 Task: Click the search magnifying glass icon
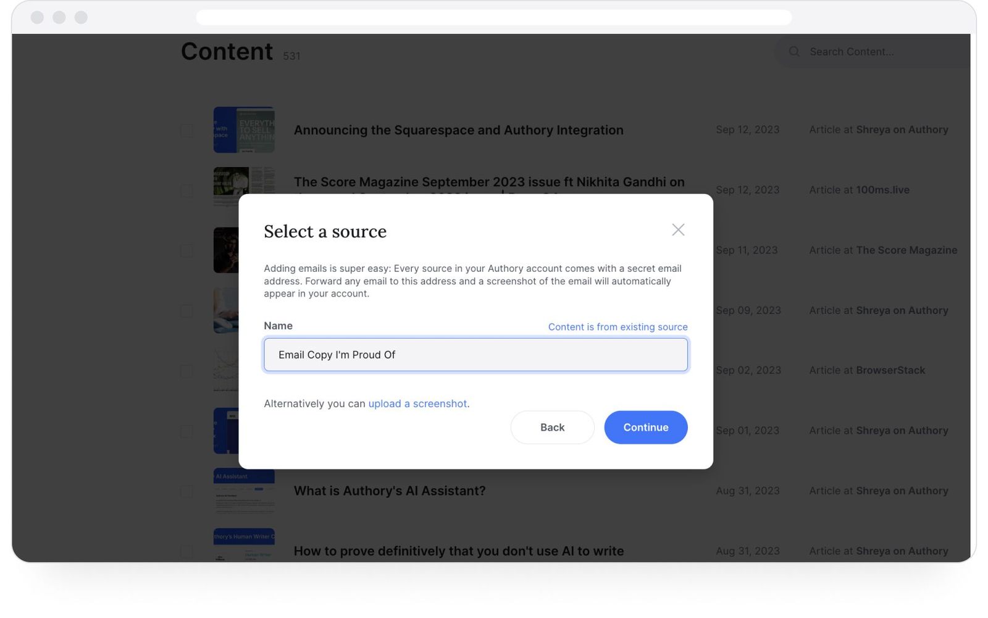[x=794, y=51]
